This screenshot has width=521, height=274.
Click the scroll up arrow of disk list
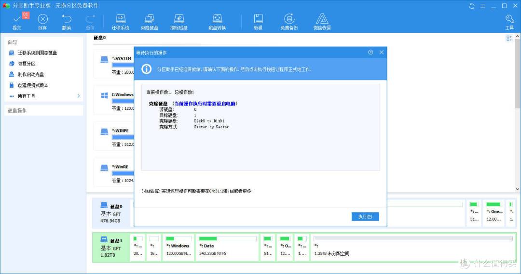518,36
